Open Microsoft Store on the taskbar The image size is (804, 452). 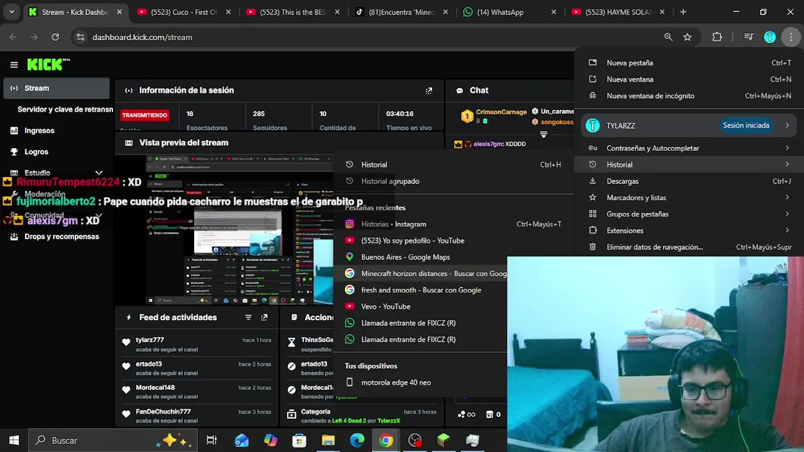(x=299, y=441)
